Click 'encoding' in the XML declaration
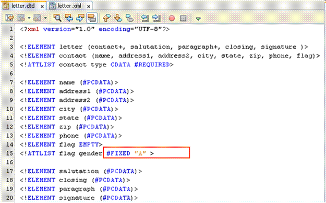 click(114, 29)
